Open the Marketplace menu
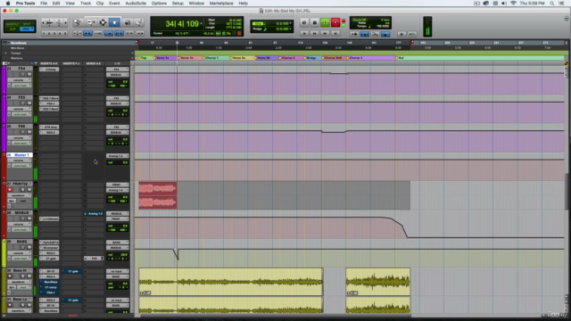Image resolution: width=571 pixels, height=321 pixels. (221, 4)
